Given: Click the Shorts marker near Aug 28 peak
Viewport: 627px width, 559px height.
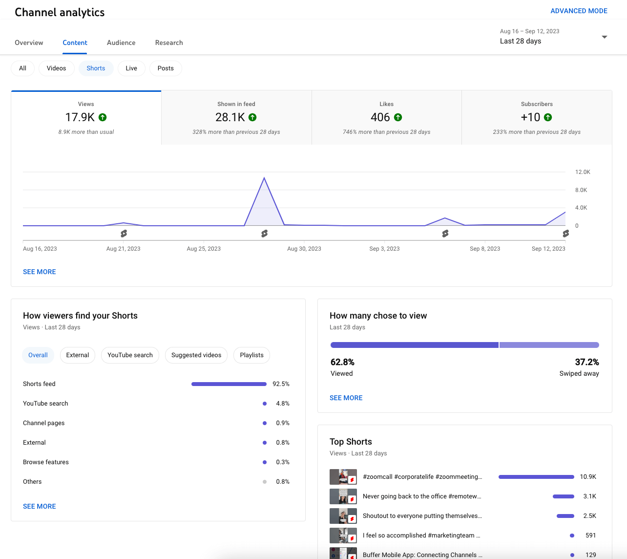Looking at the screenshot, I should pyautogui.click(x=264, y=234).
